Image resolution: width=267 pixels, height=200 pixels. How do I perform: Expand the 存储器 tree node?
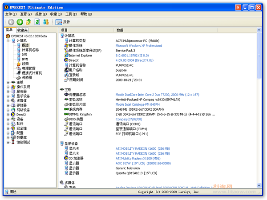click(x=8, y=105)
